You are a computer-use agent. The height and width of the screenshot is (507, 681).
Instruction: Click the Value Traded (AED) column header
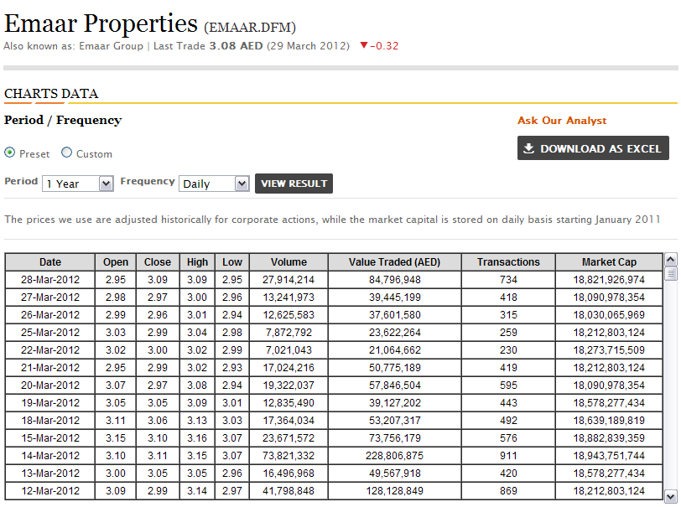[396, 262]
